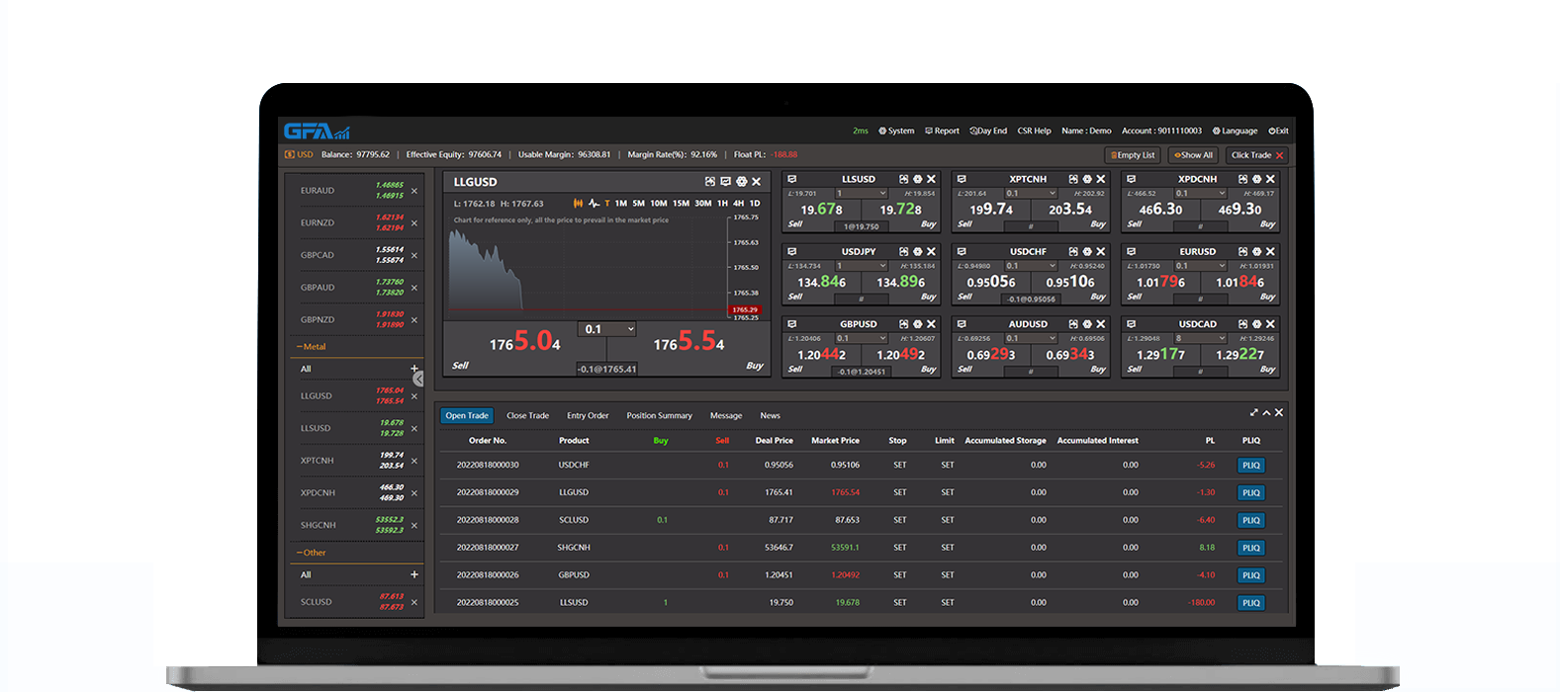The width and height of the screenshot is (1560, 692).
Task: Expand the trade panel to full screen
Action: tap(1253, 413)
